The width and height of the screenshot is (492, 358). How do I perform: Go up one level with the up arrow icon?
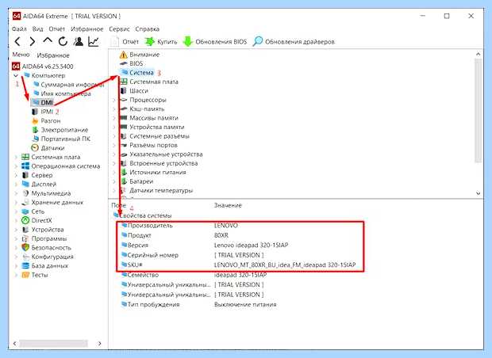pyautogui.click(x=48, y=40)
